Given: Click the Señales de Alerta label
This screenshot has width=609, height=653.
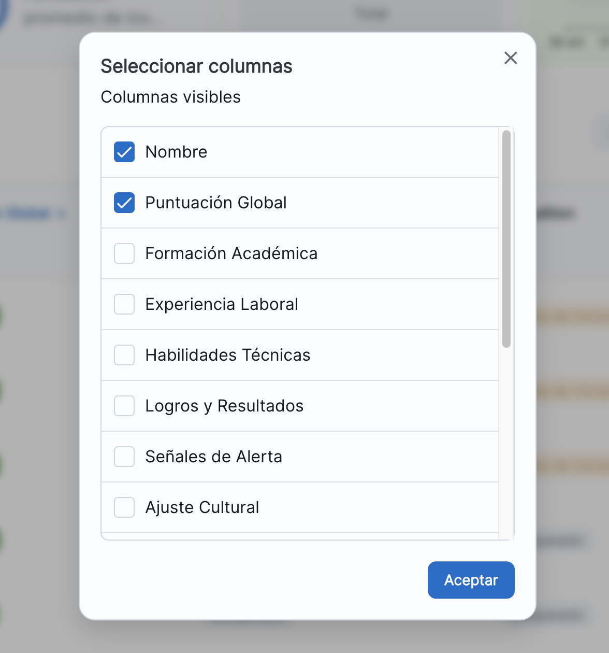Looking at the screenshot, I should 213,457.
